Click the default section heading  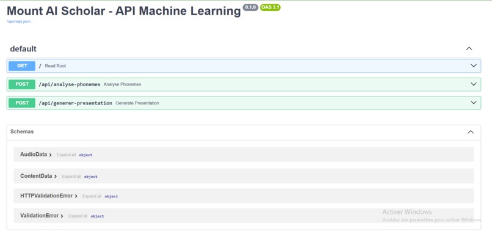(23, 49)
